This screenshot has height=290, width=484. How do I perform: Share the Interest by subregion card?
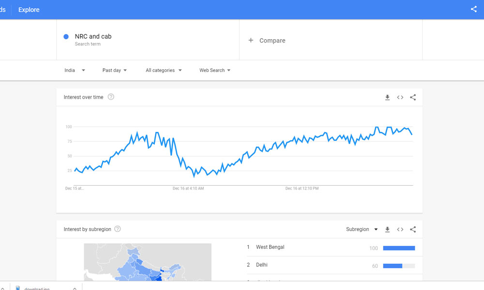click(413, 229)
